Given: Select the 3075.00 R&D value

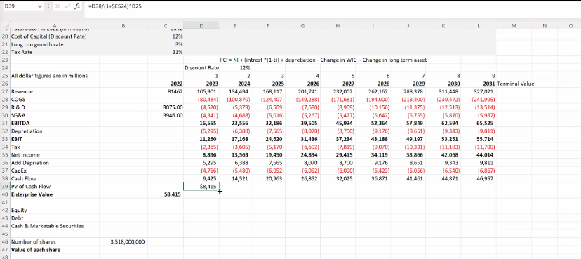Looking at the screenshot, I should (166, 107).
